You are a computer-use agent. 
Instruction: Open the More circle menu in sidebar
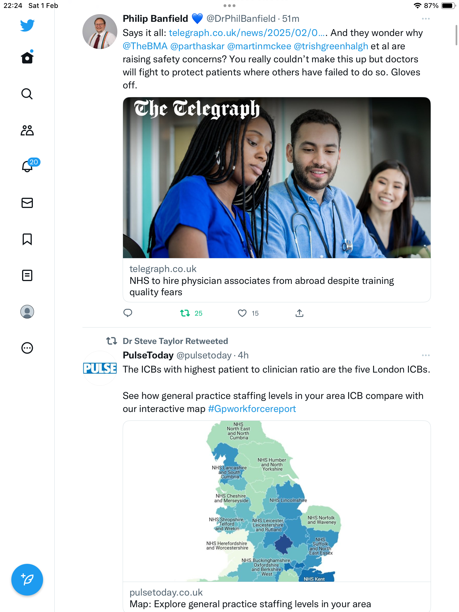pos(27,348)
